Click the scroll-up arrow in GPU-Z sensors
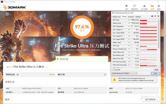The image size is (166, 104). (158, 19)
